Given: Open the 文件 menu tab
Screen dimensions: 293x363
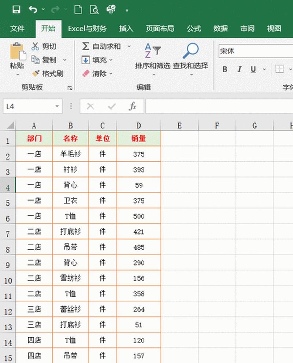Looking at the screenshot, I should [17, 29].
